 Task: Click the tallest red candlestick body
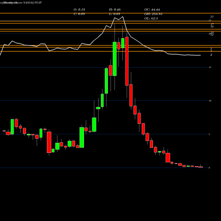[127, 61]
